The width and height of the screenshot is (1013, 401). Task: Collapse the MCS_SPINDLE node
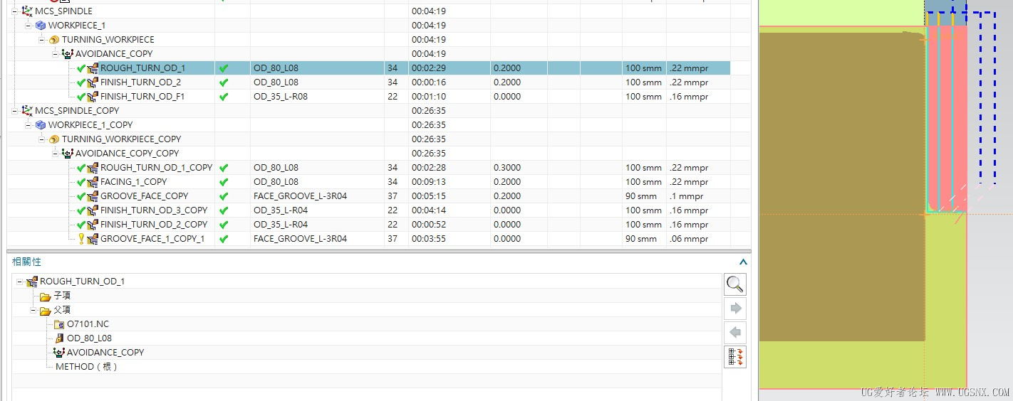click(x=15, y=11)
